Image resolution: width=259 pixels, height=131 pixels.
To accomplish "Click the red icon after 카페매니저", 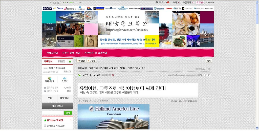I will (113, 75).
